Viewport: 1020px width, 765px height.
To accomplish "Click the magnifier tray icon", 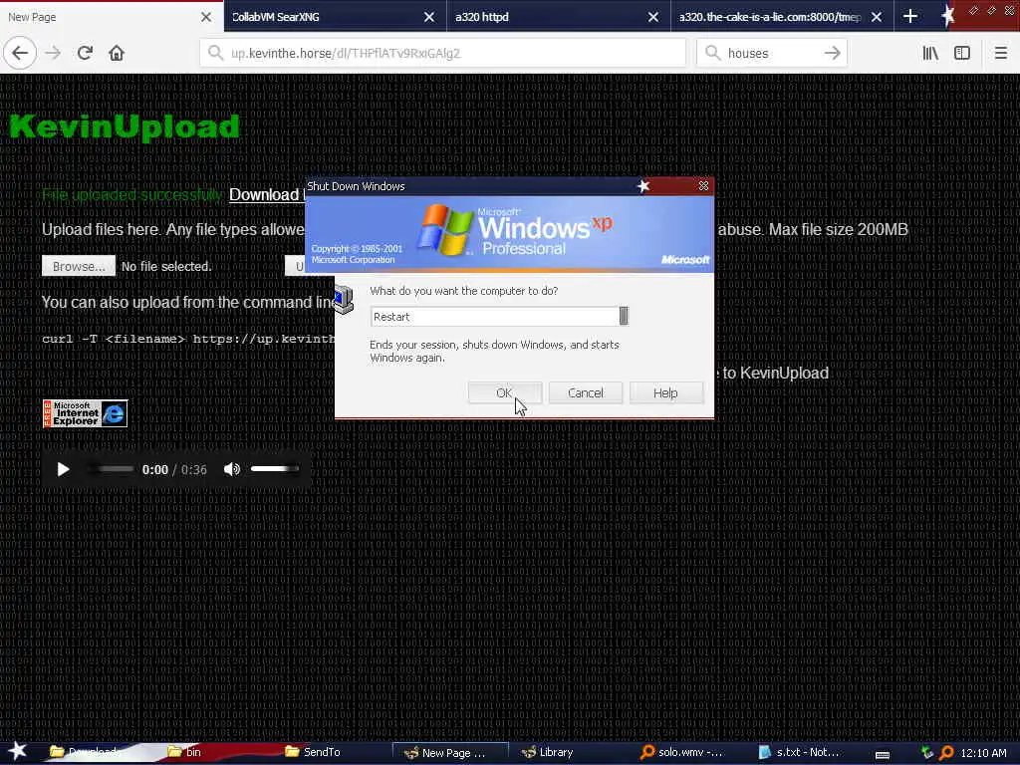I will coord(946,753).
